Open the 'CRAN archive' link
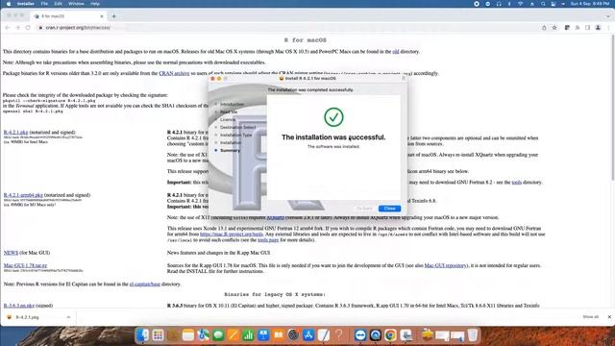The height and width of the screenshot is (346, 615). click(x=174, y=73)
